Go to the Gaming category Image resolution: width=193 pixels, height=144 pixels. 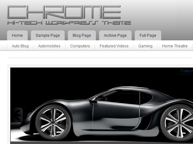pos(145,46)
